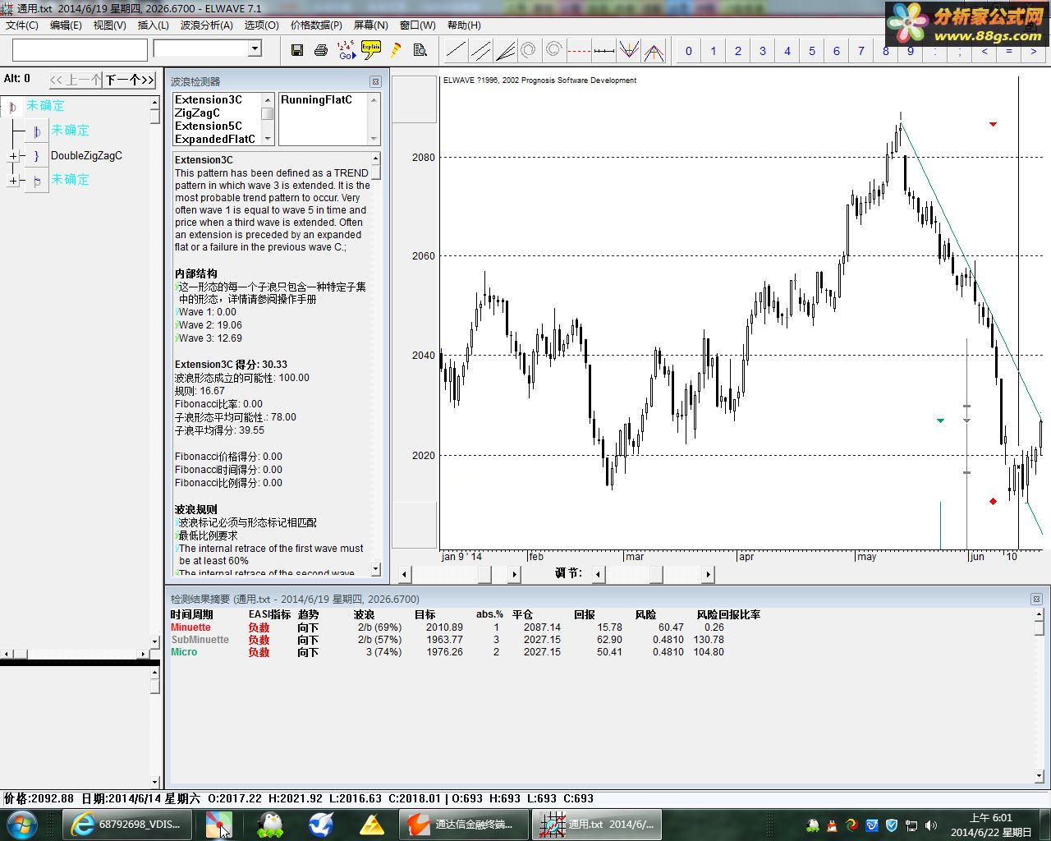
Task: Open the 编辑(E) menu
Action: click(x=67, y=25)
